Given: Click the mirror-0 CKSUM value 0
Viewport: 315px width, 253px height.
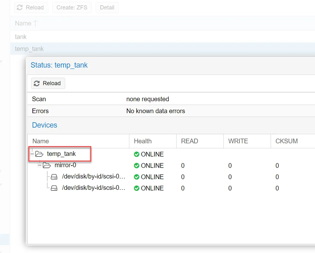Looking at the screenshot, I should click(277, 166).
